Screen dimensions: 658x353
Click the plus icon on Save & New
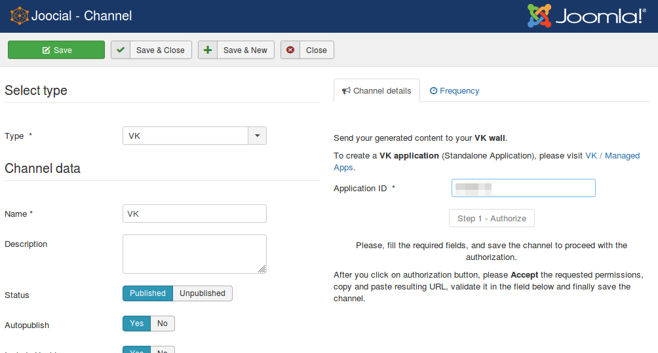click(207, 50)
